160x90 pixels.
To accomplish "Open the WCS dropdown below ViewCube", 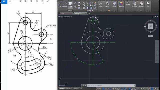I will point(150,36).
